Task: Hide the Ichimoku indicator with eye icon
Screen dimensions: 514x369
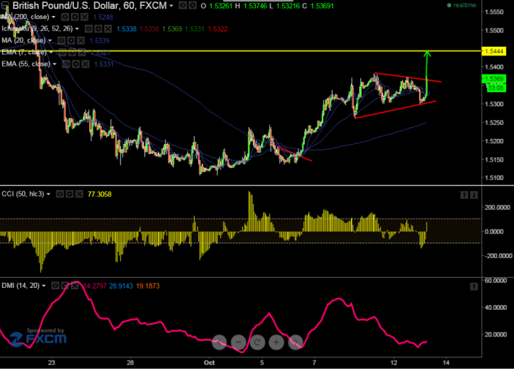Action: (88, 28)
